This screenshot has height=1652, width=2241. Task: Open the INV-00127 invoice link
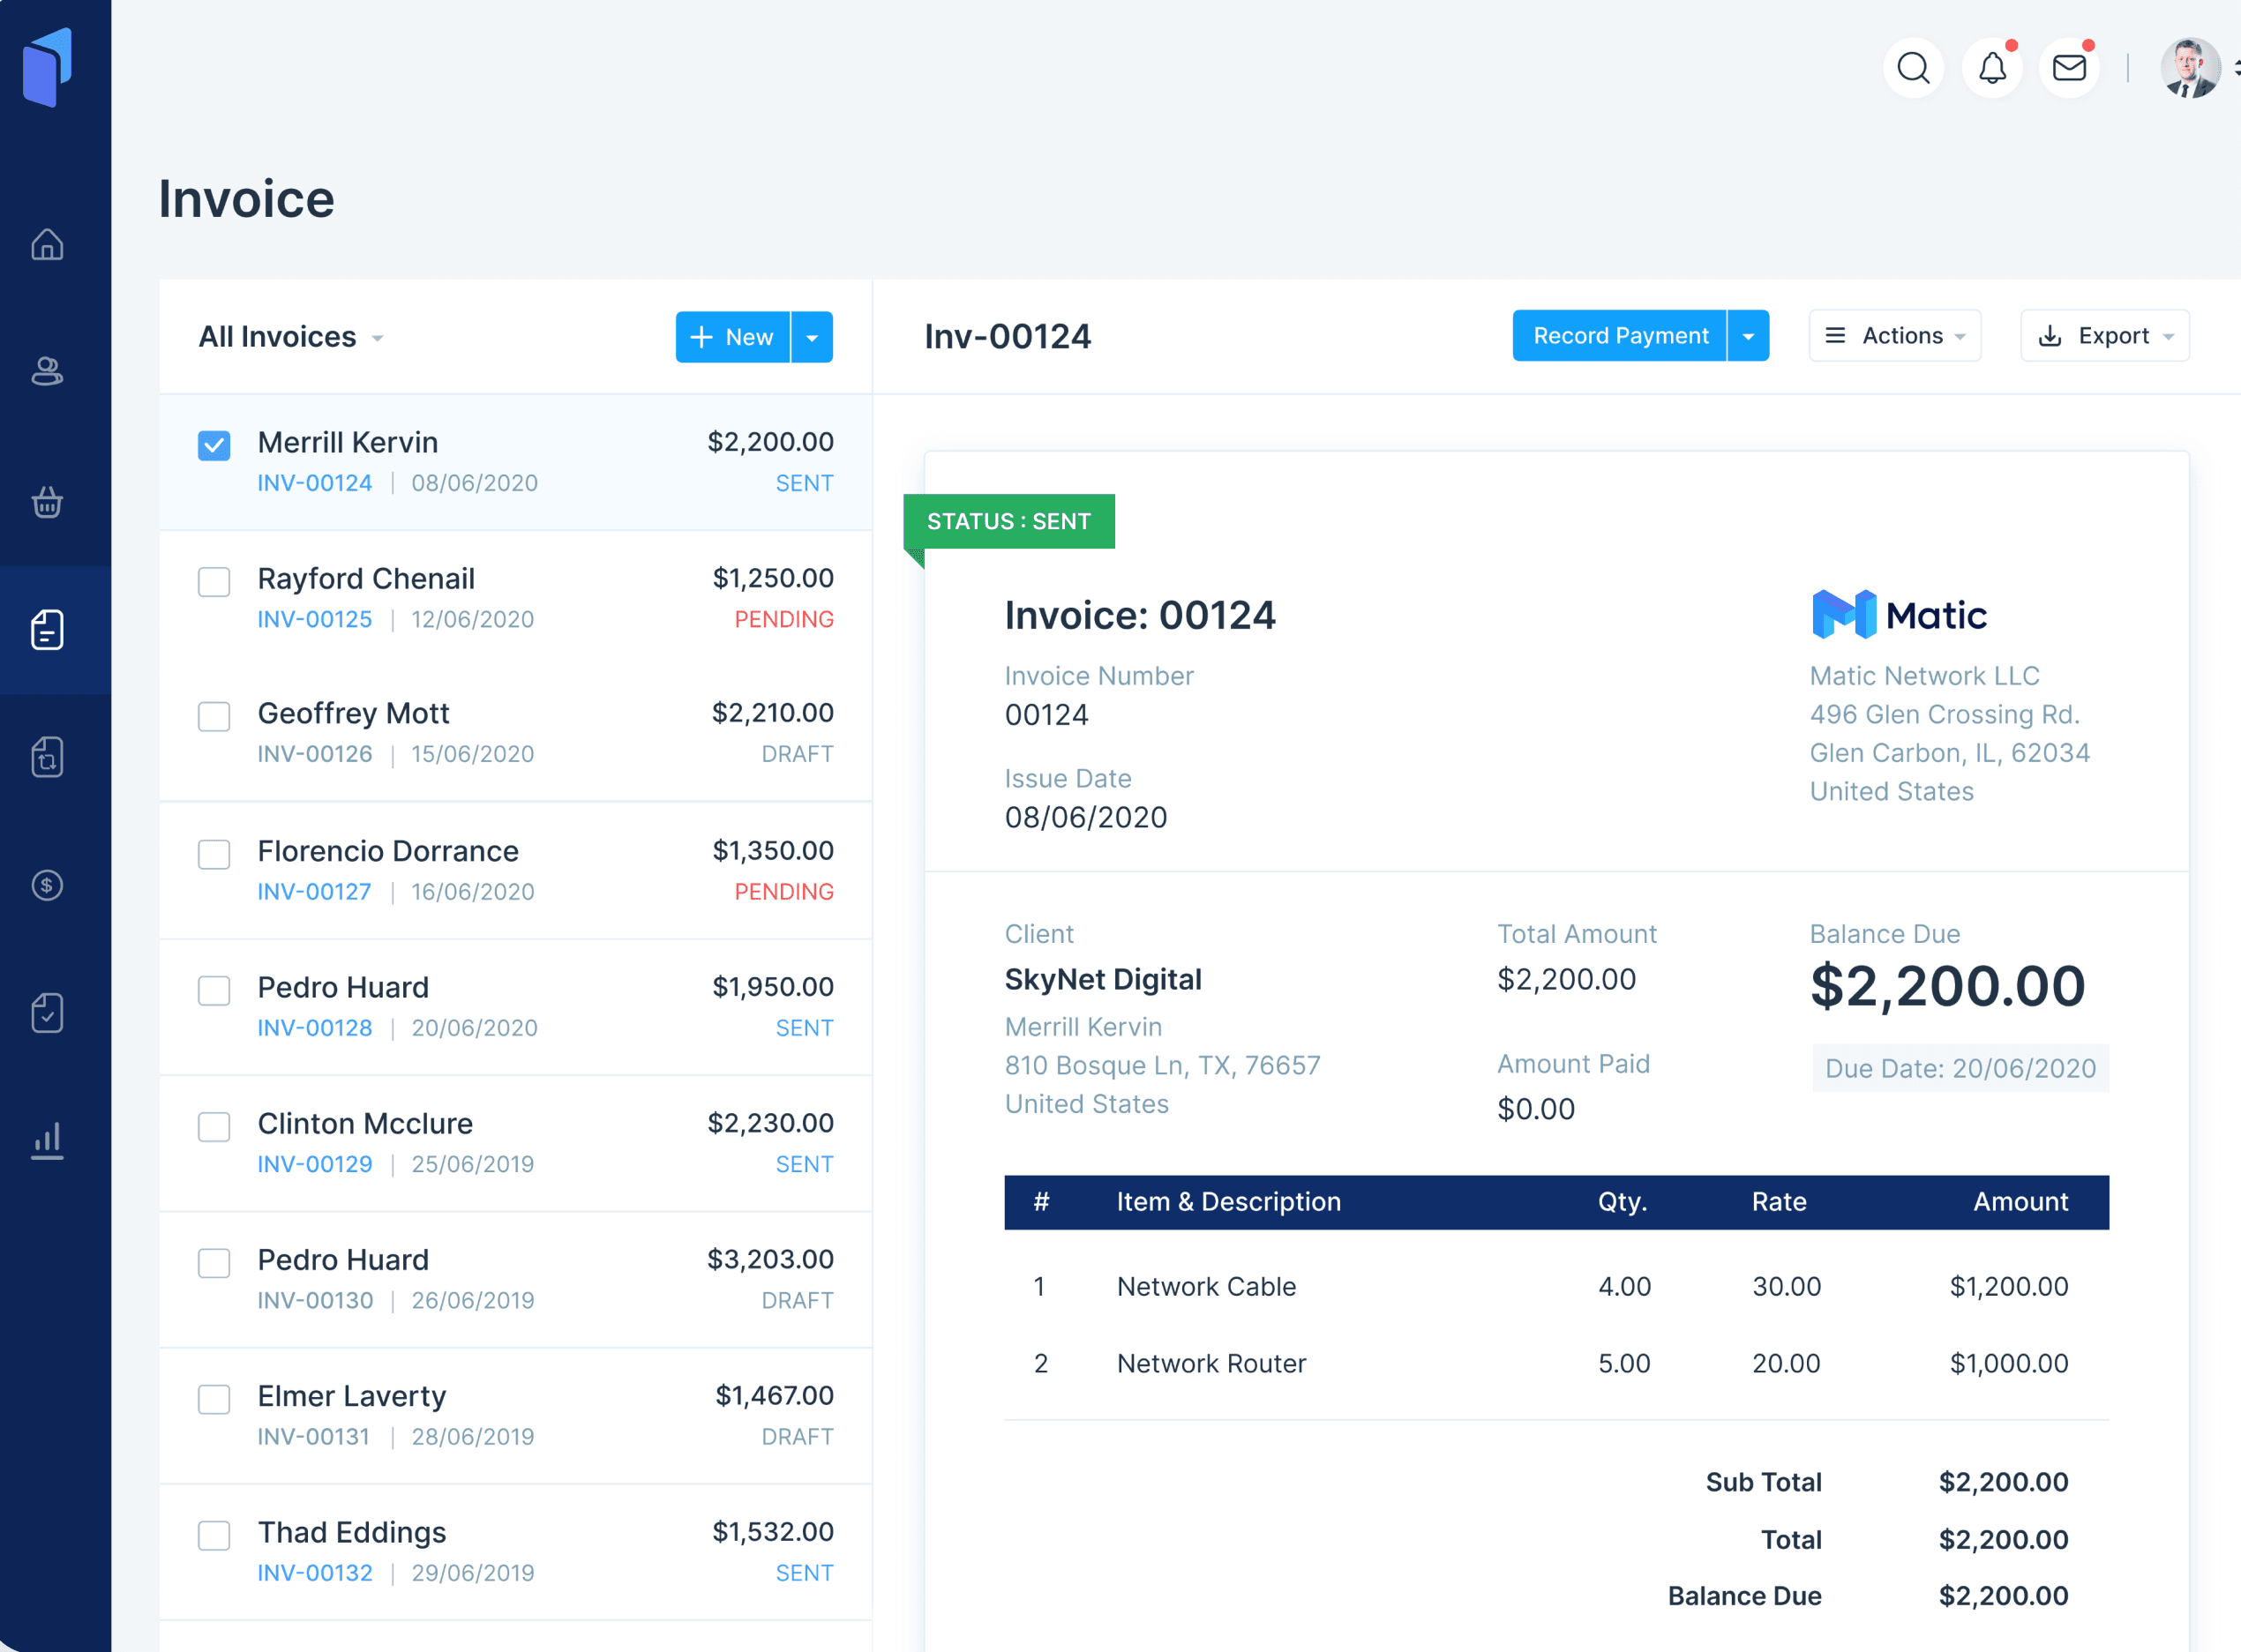click(x=314, y=891)
